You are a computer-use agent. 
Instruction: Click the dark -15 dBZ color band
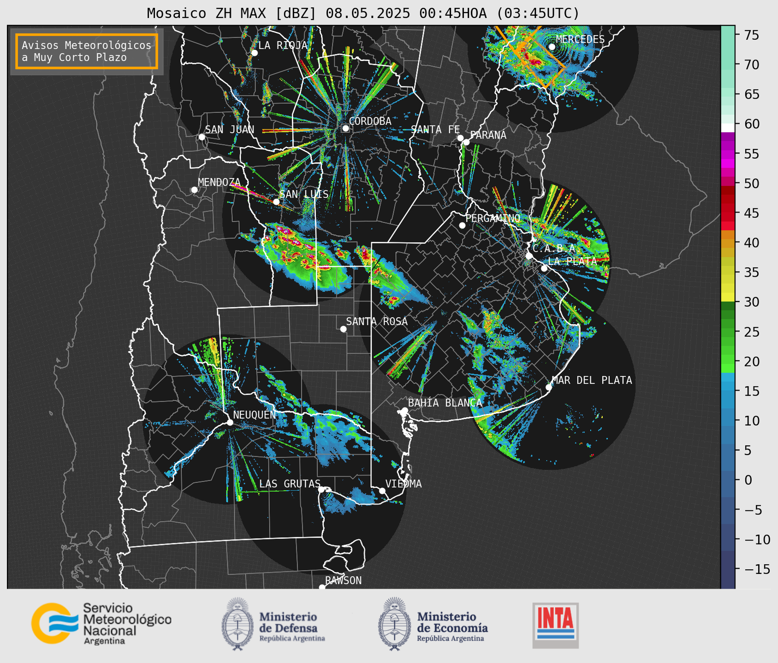pos(728,569)
